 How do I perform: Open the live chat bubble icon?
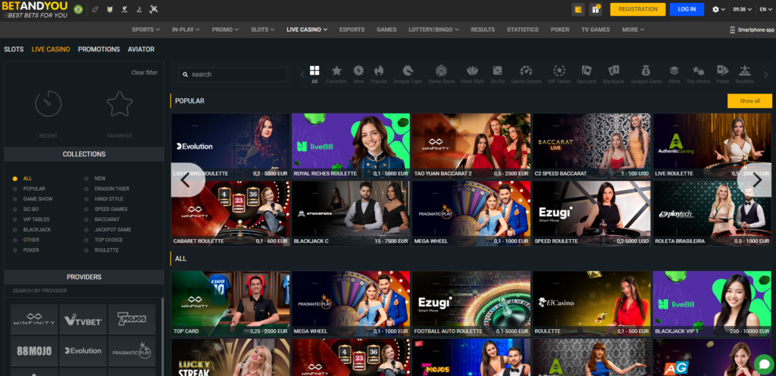tap(764, 364)
